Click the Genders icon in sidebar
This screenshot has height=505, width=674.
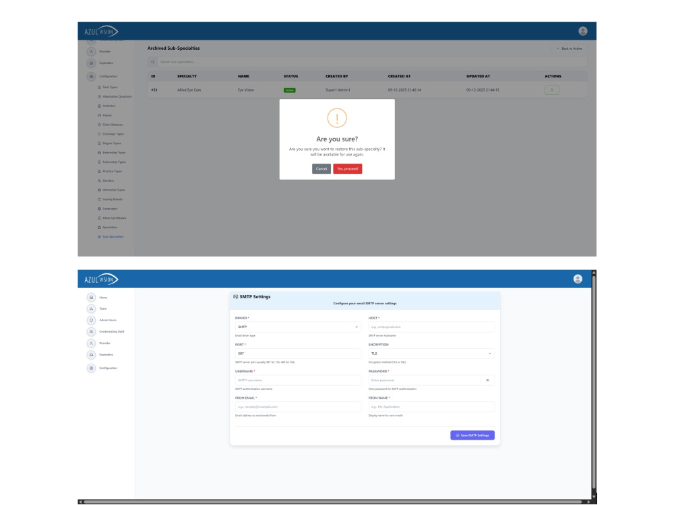click(x=99, y=180)
